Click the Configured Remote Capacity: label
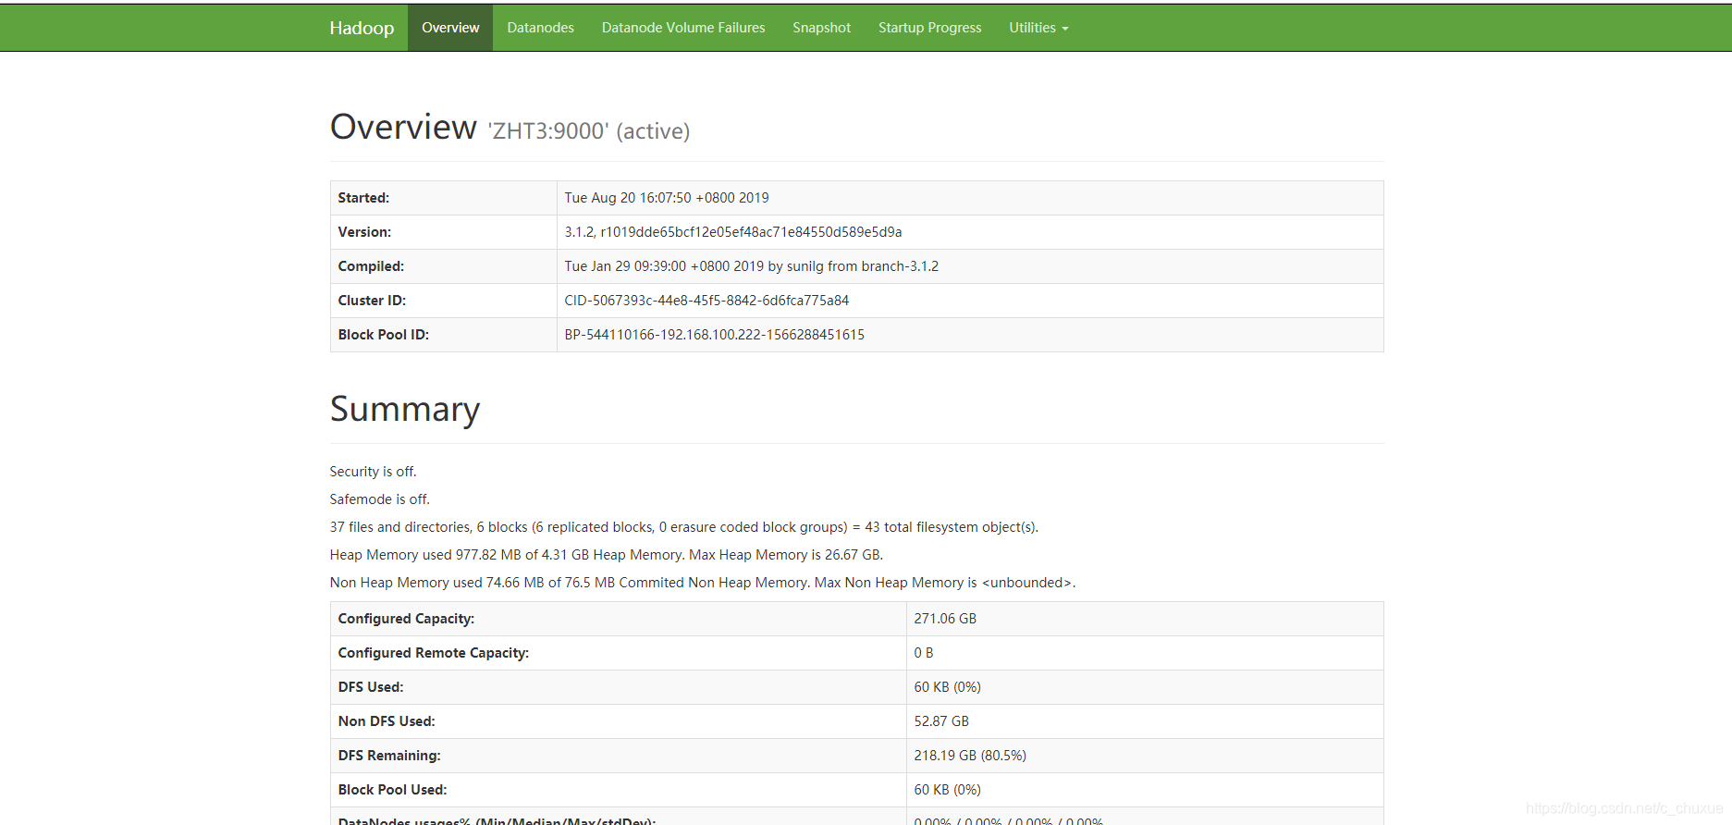 [x=434, y=653]
